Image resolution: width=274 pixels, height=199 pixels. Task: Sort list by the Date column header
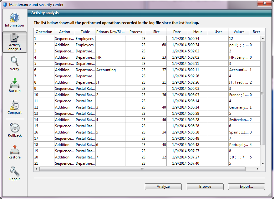pos(177,32)
